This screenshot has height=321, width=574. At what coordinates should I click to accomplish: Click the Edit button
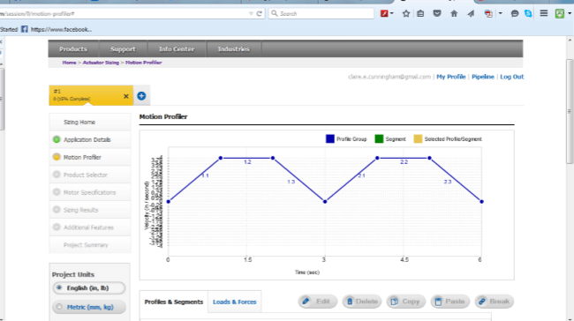click(x=317, y=302)
